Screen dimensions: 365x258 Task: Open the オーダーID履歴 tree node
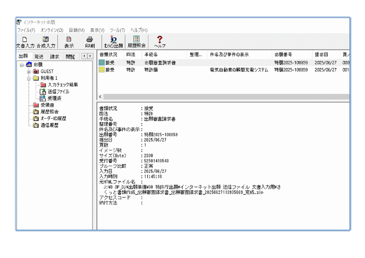pyautogui.click(x=53, y=119)
